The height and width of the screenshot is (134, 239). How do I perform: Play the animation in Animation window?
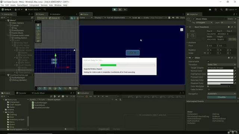click(99, 96)
